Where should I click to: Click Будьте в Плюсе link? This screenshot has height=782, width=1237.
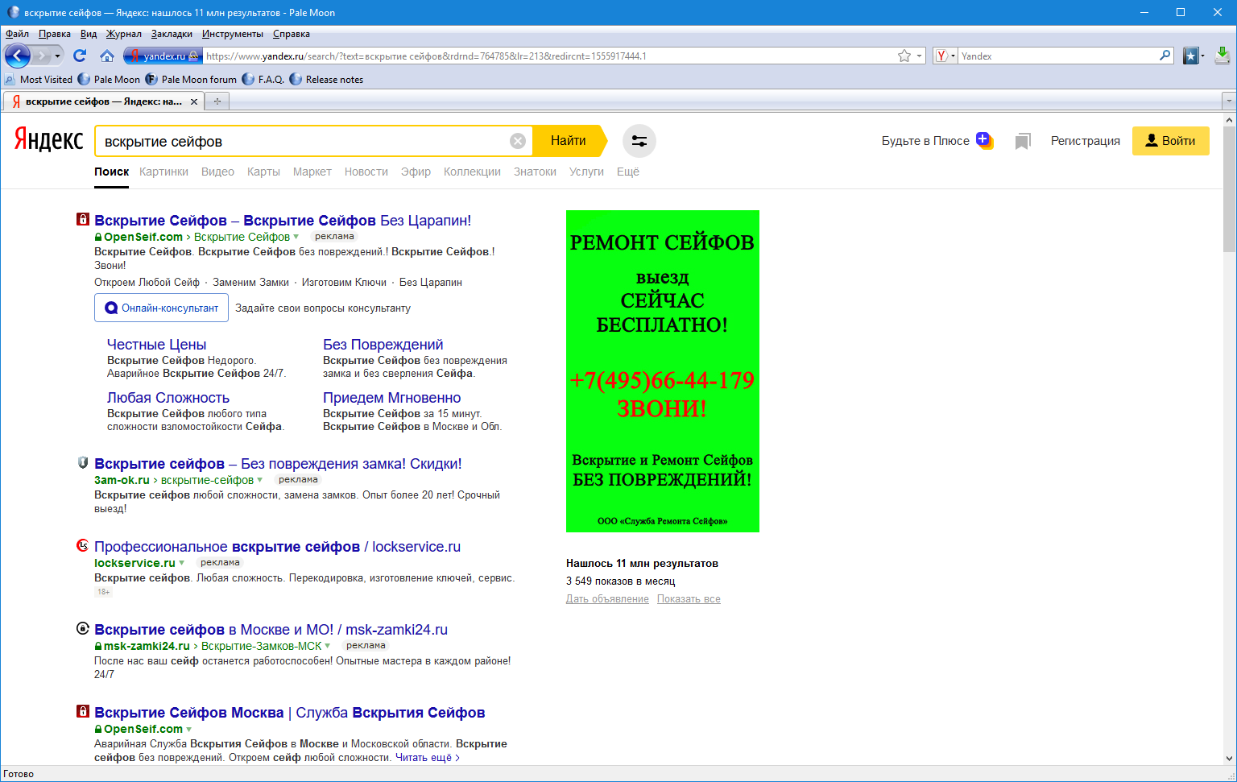pyautogui.click(x=925, y=141)
